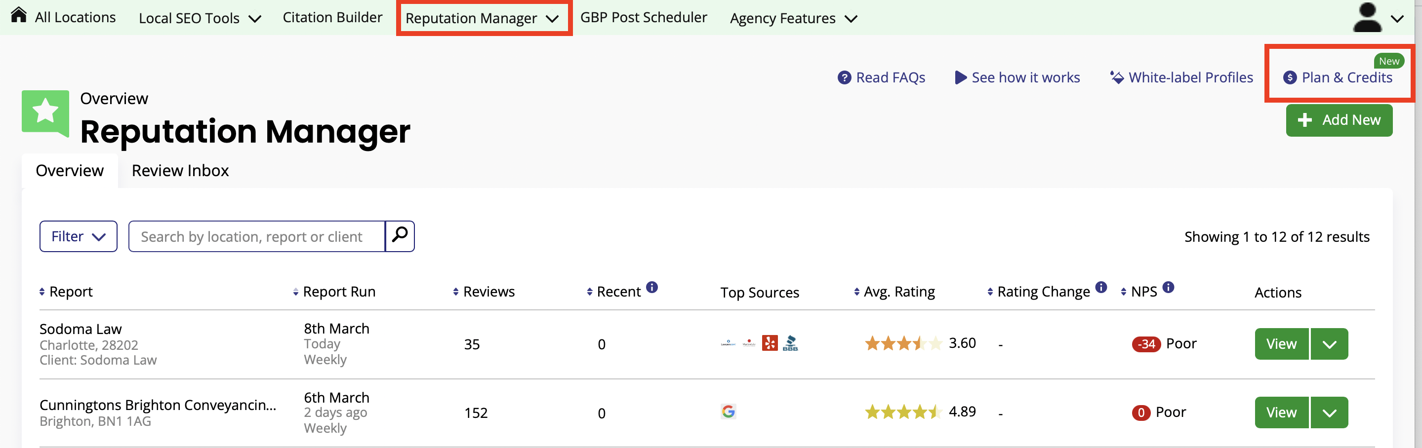This screenshot has height=448, width=1422.
Task: View the Cunningtons Brighton report
Action: [1281, 412]
